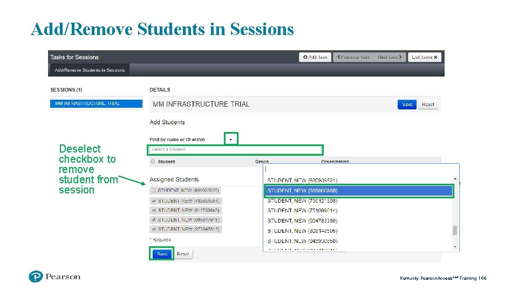Viewport: 518px width, 291px height.
Task: Click Reset button beside session title
Action: 428,104
